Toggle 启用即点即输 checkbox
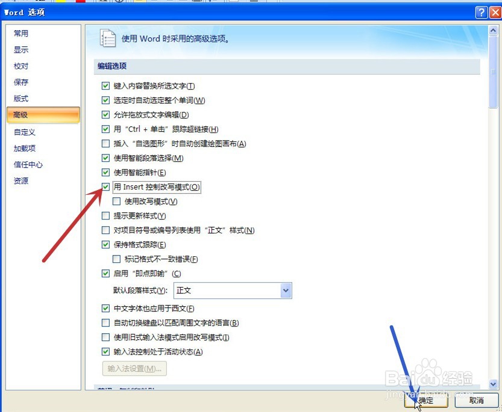 [x=105, y=273]
